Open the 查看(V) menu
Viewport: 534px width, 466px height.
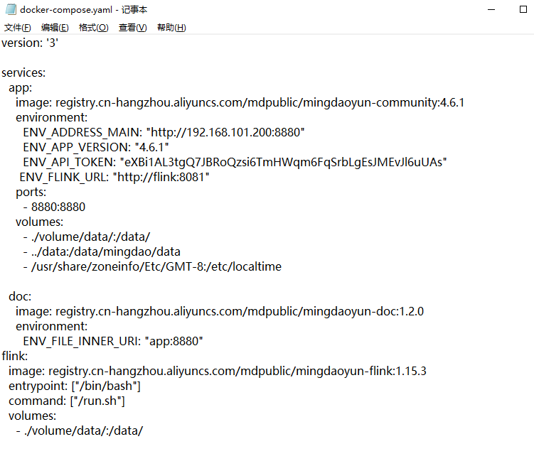click(132, 28)
